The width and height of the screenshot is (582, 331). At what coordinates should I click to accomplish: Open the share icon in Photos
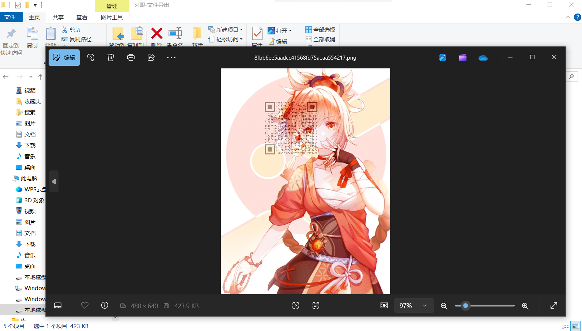151,57
